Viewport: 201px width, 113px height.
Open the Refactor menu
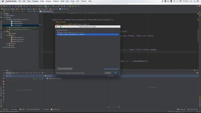(56, 1)
